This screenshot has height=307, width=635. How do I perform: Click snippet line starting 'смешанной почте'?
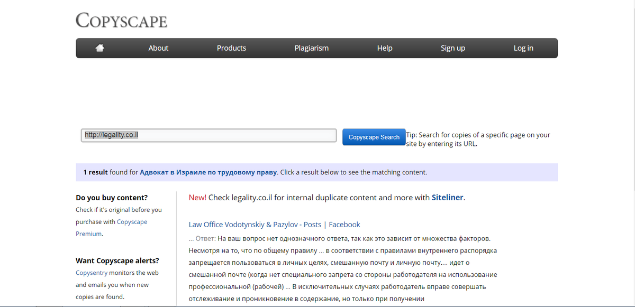coord(343,275)
